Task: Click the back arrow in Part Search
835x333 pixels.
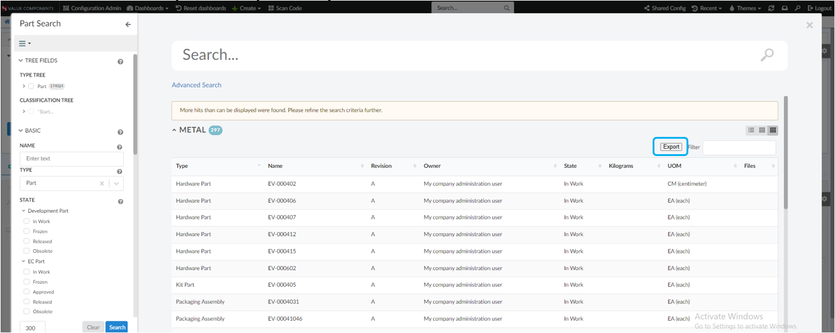Action: pos(128,25)
